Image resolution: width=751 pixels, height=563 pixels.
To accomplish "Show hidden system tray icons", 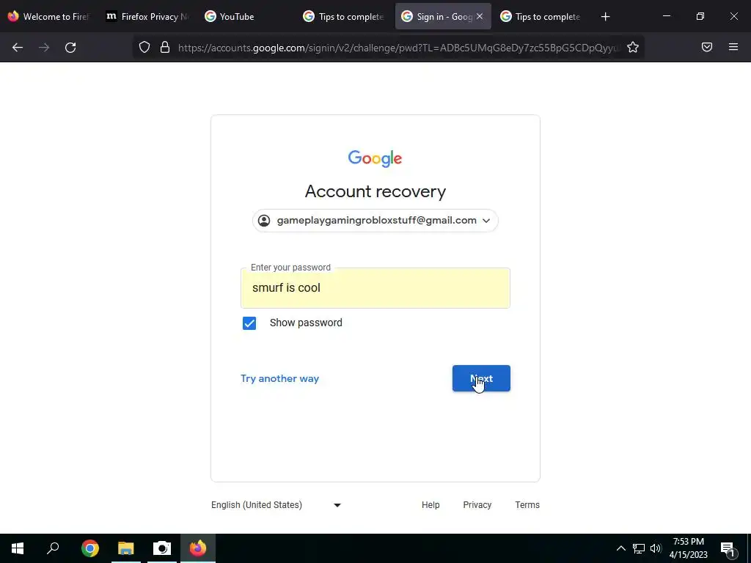I will click(x=620, y=548).
